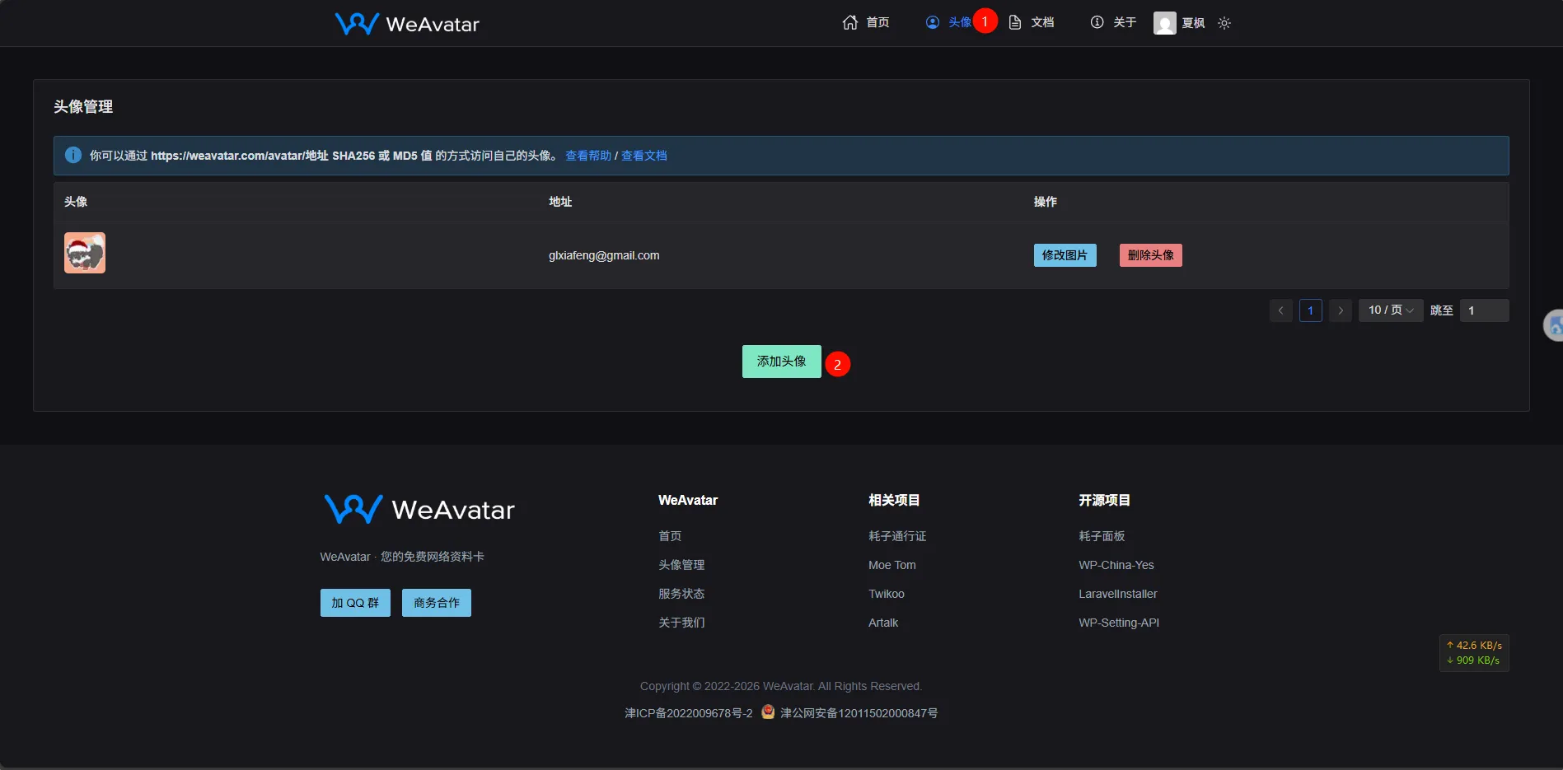This screenshot has height=770, width=1563.
Task: Click the raccoon avatar thumbnail
Action: 85,253
